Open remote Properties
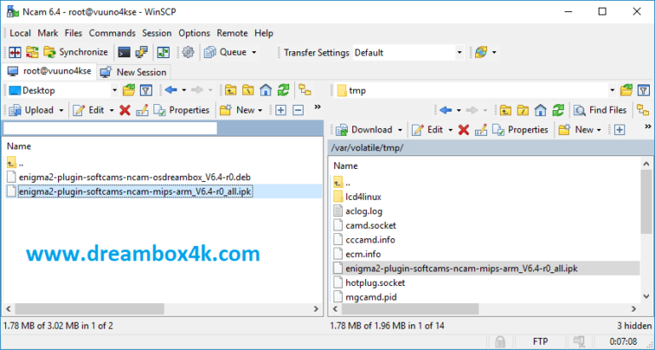Screen dimensions: 655x350 520,130
